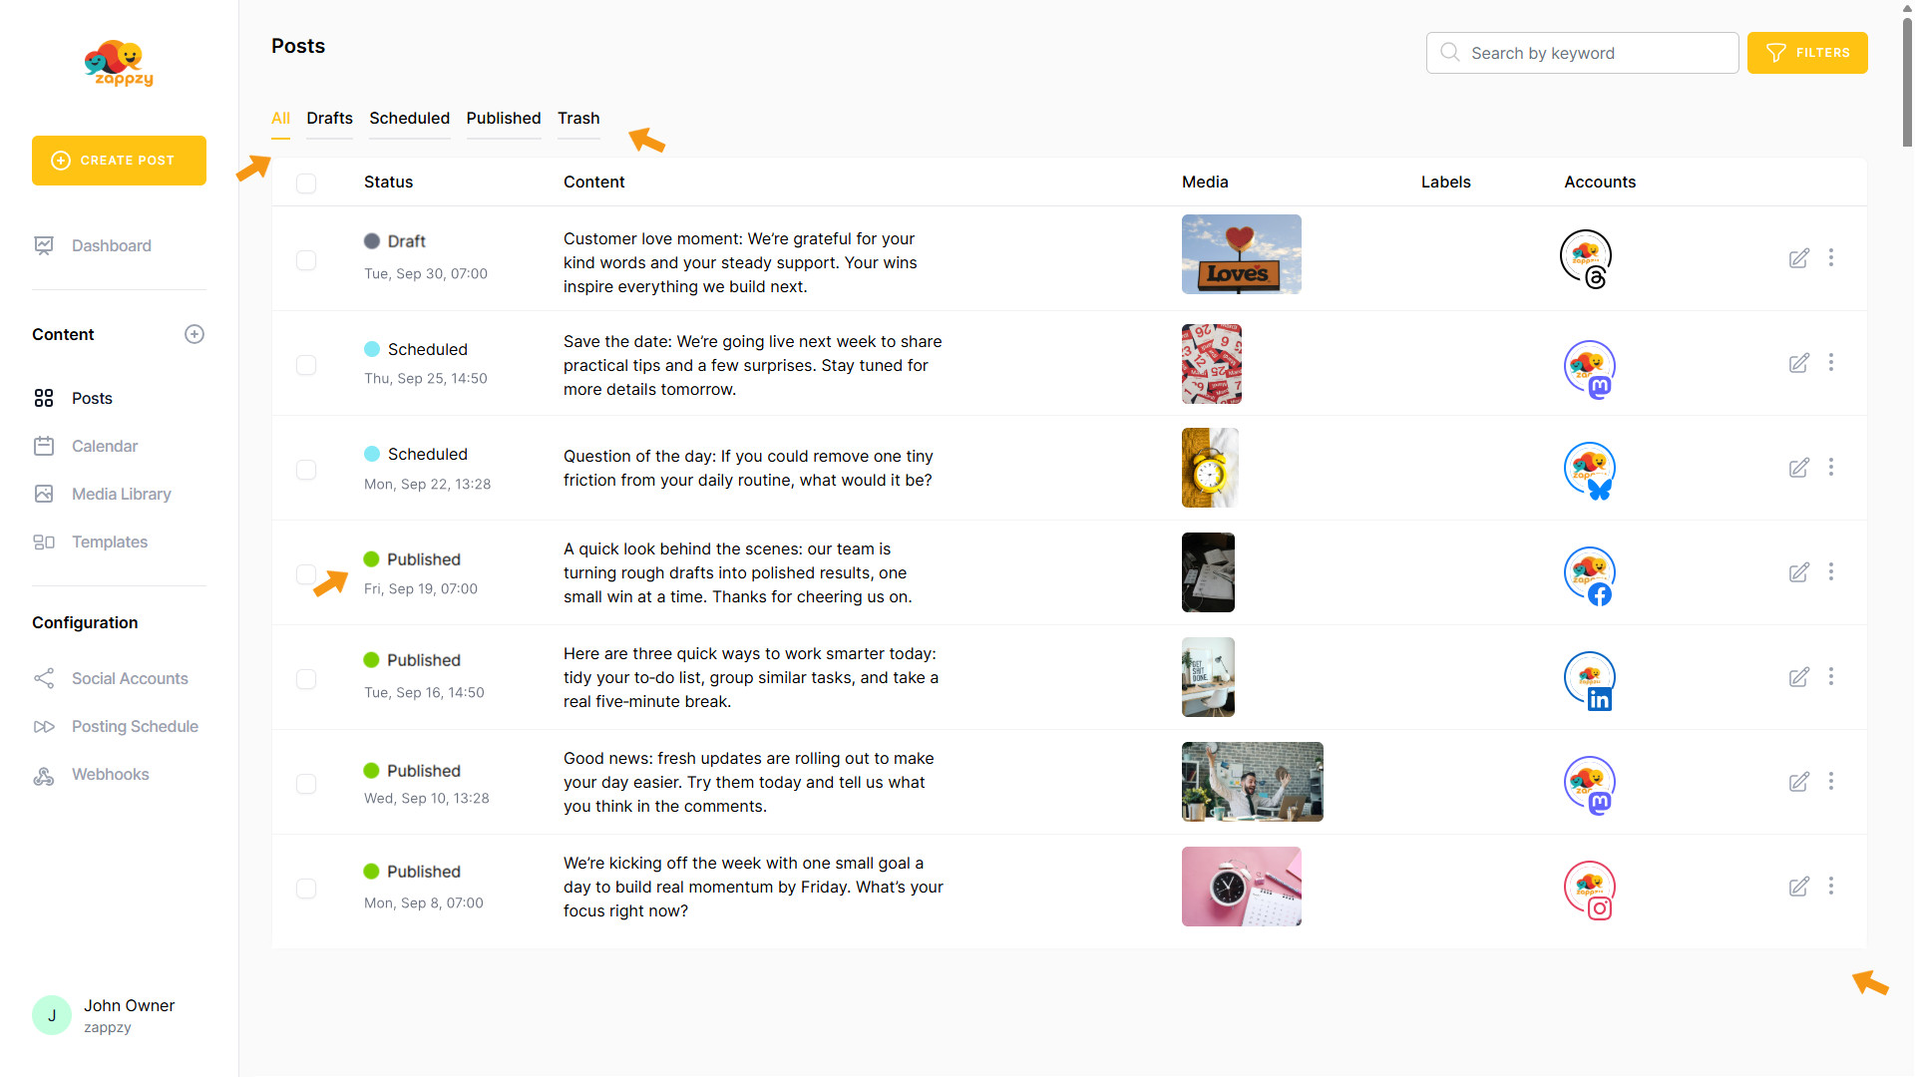
Task: Switch to the Scheduled tab
Action: click(x=409, y=118)
